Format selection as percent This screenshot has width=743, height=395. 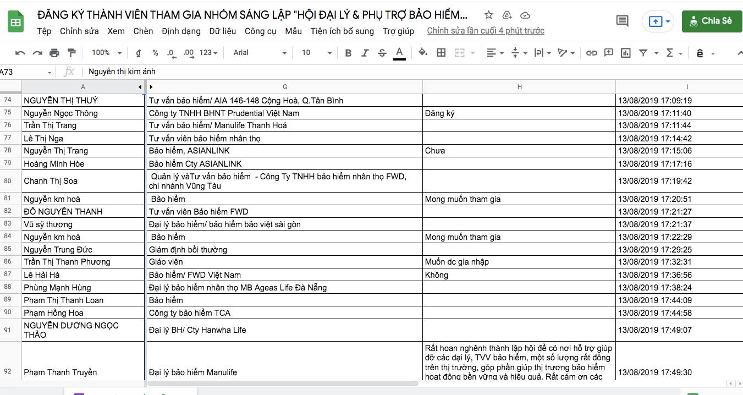pyautogui.click(x=155, y=53)
